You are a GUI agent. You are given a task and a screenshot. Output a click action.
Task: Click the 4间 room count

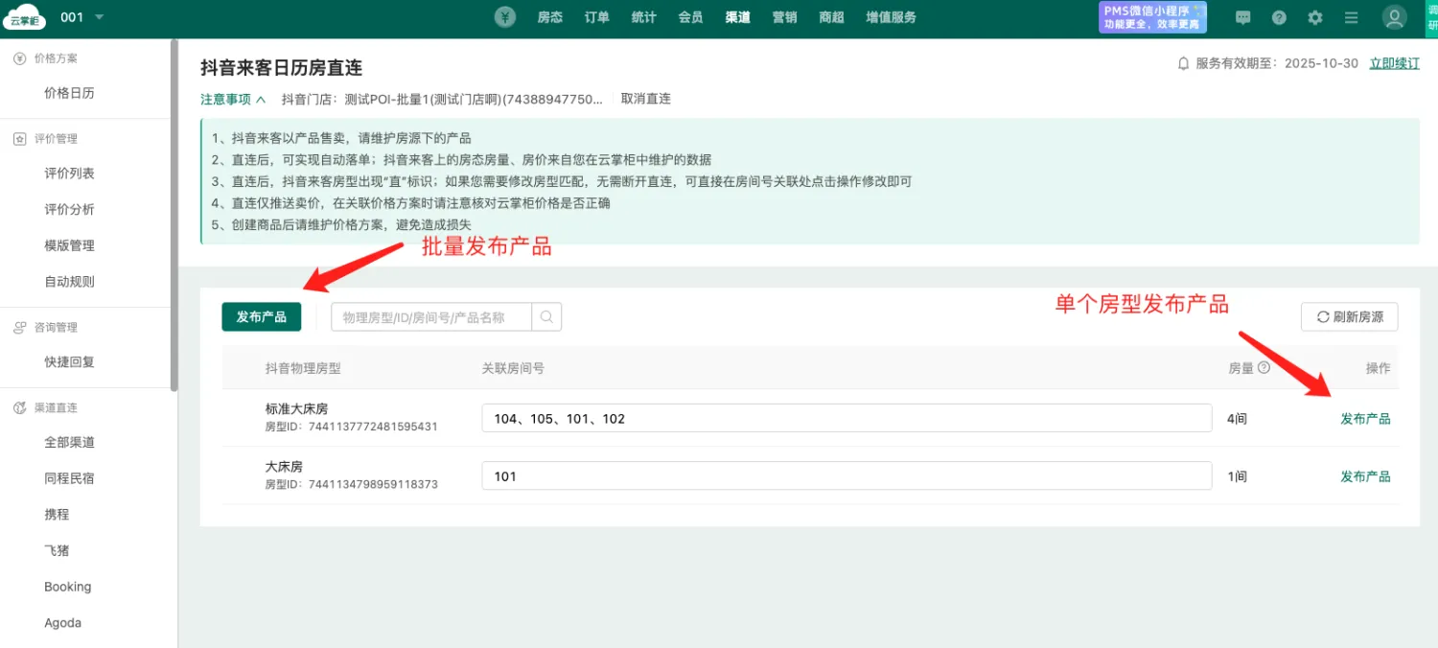(1238, 419)
